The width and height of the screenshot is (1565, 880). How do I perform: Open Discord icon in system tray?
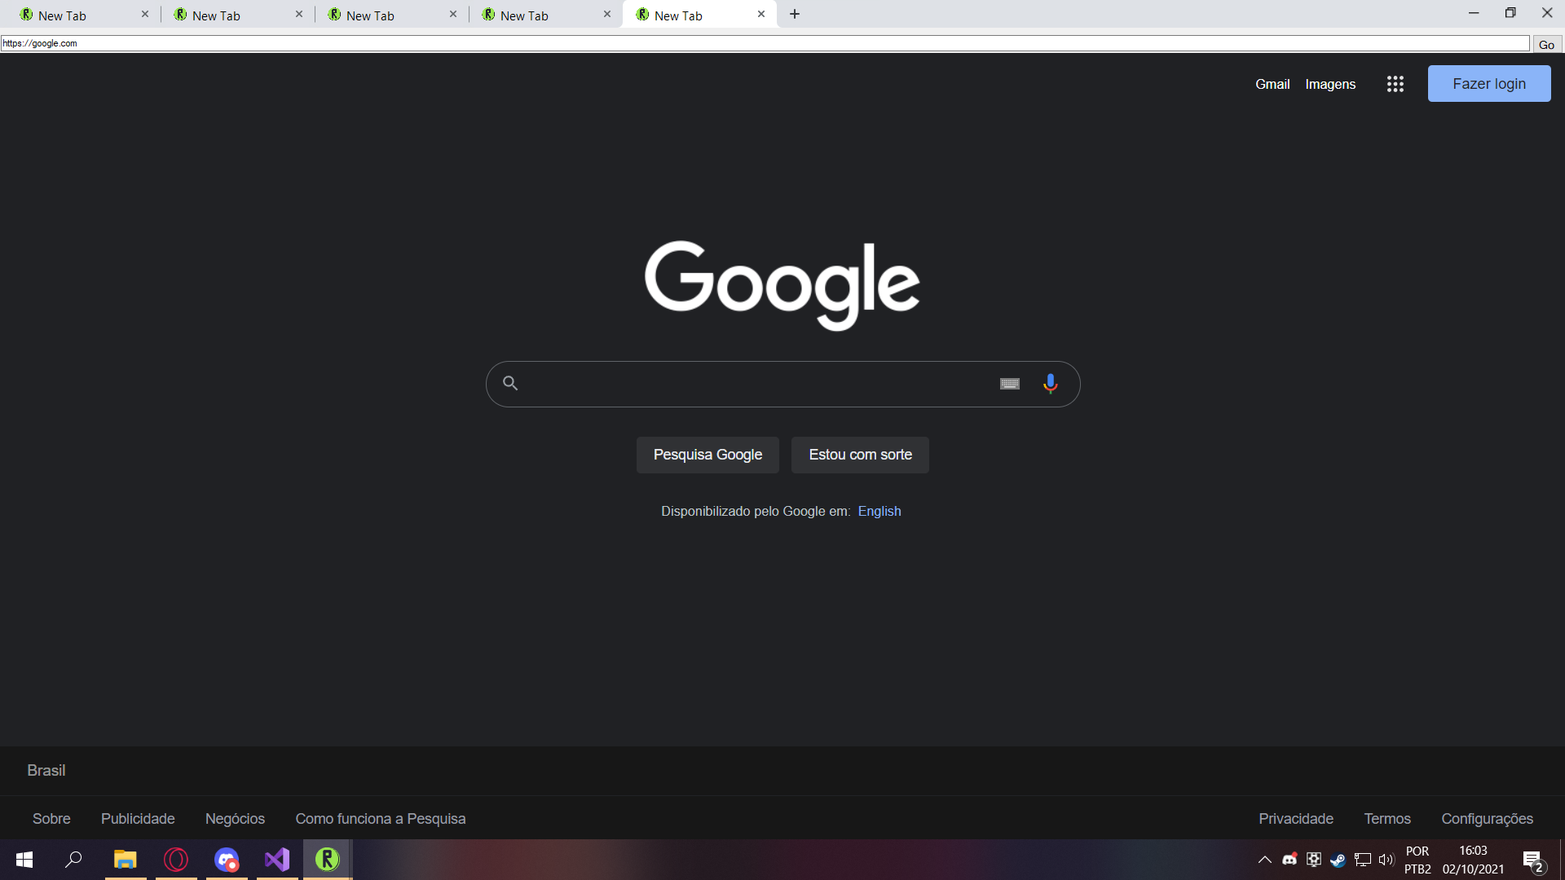click(x=1289, y=860)
